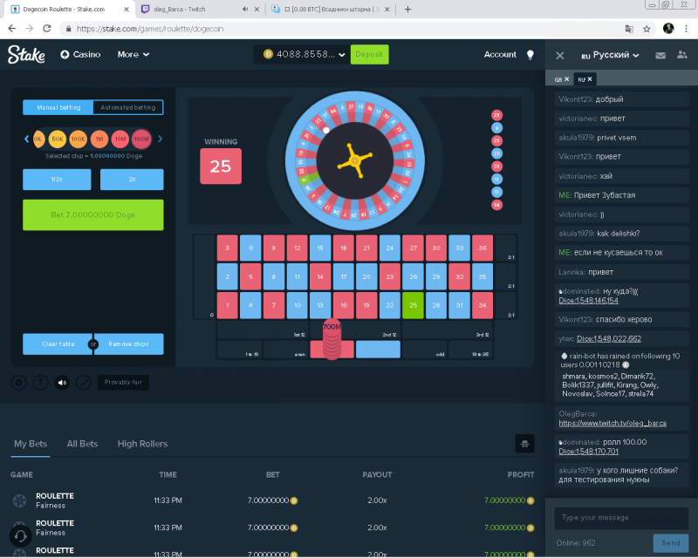The image size is (698, 558).
Task: Click Bet 7.00000000 Doge button
Action: 93,215
